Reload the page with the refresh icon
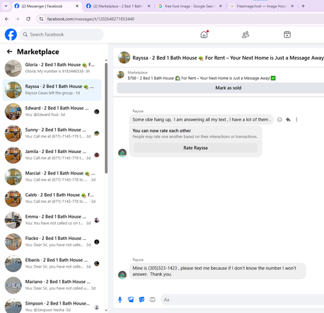Screen dimensions: 324x313 [x=29, y=19]
